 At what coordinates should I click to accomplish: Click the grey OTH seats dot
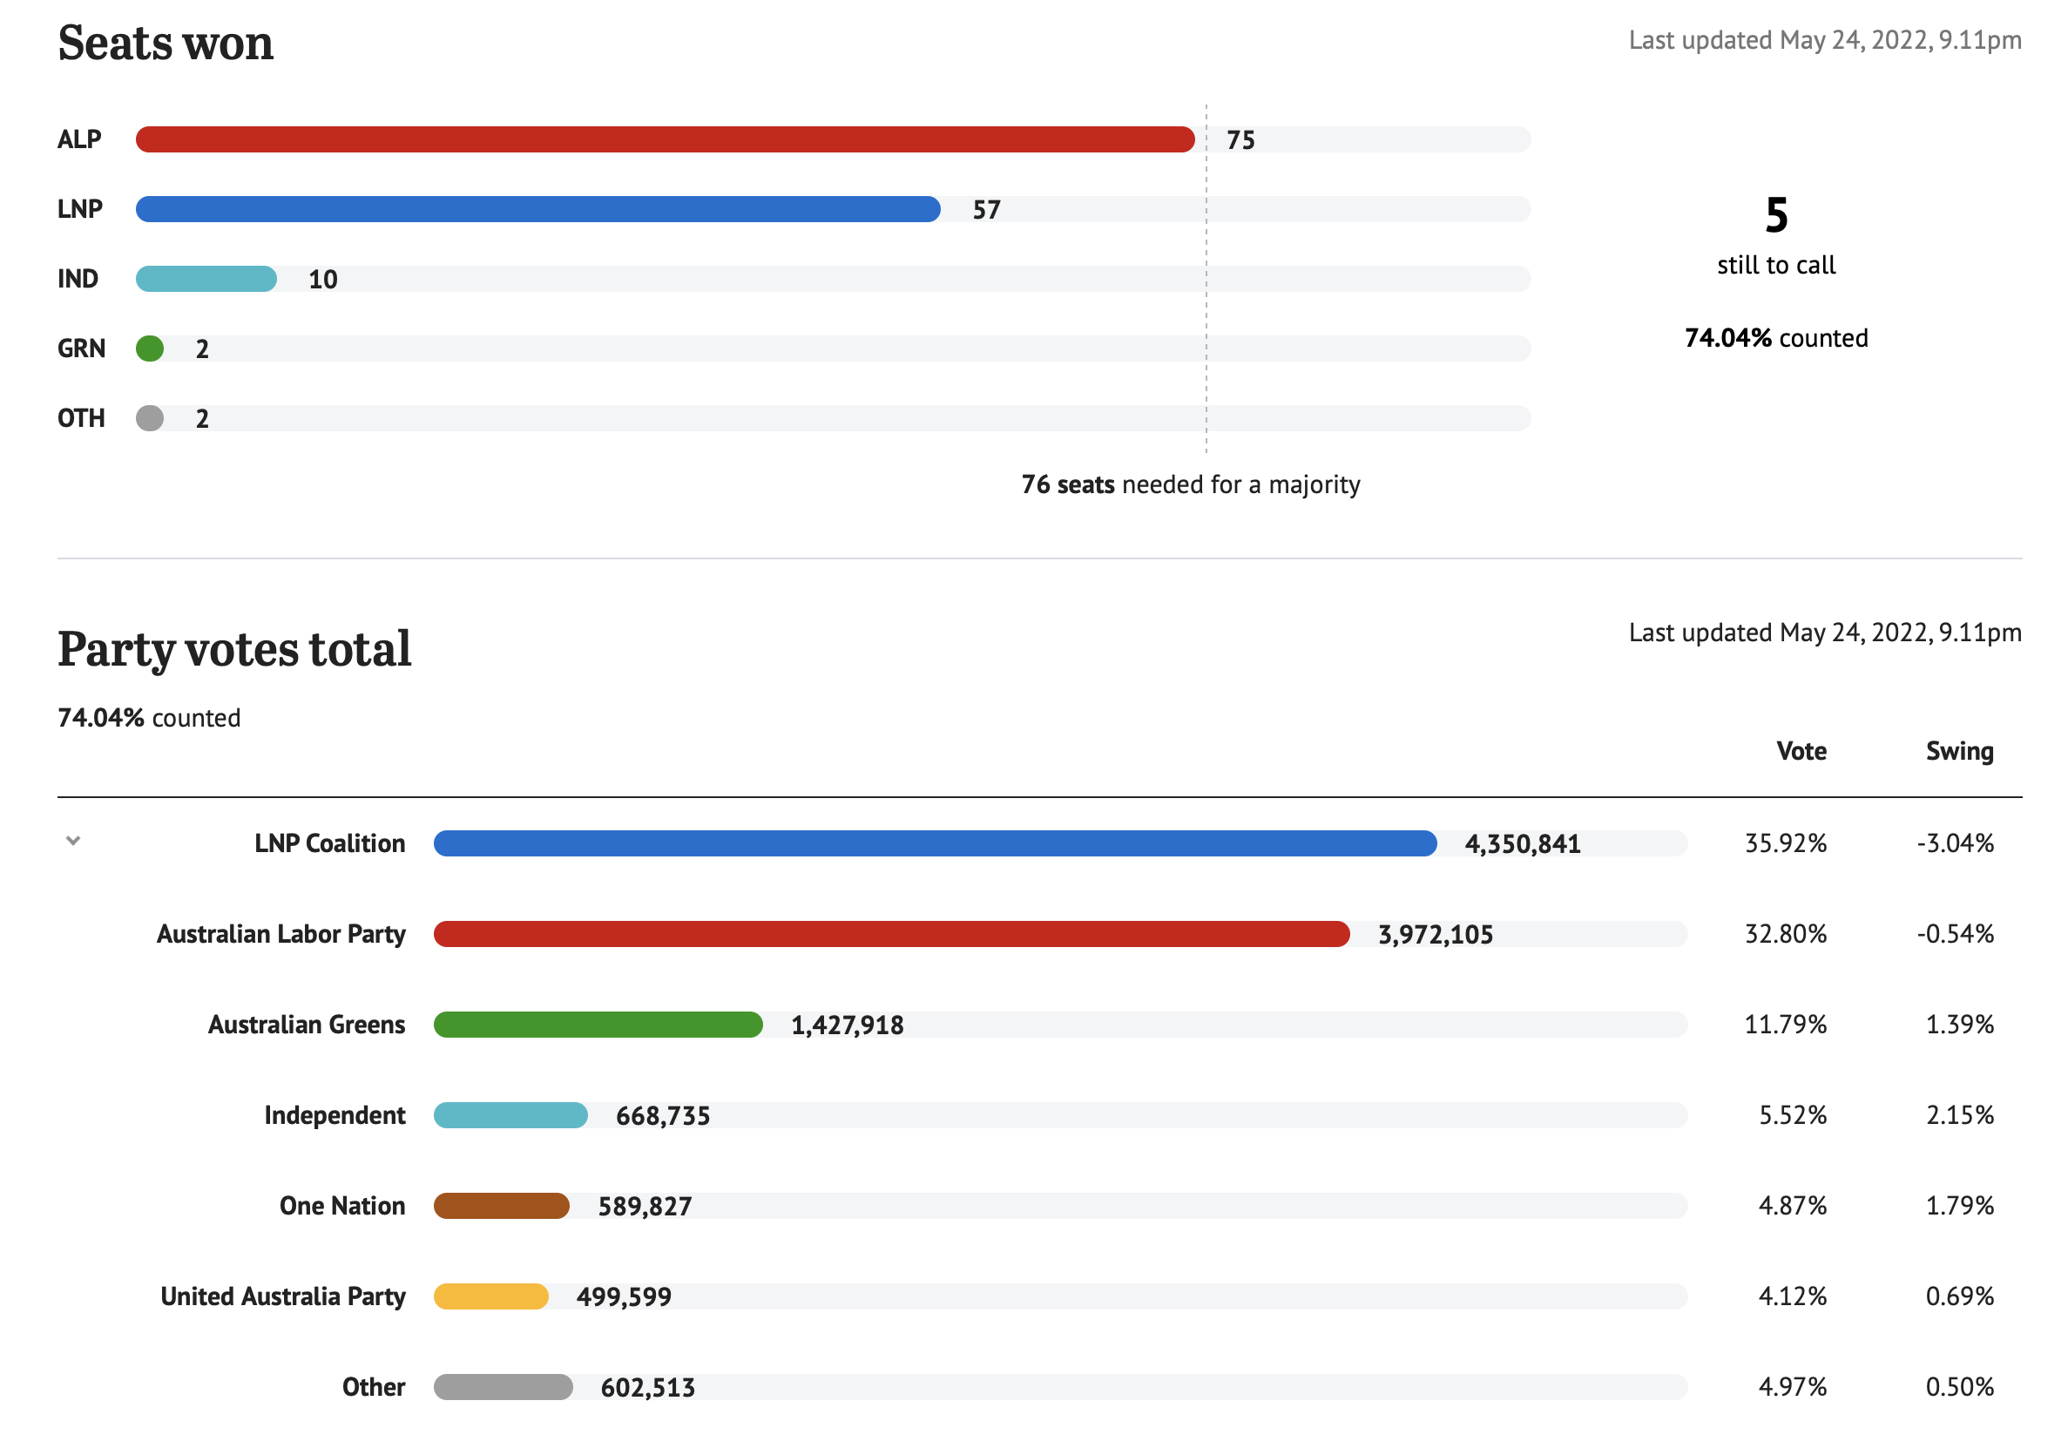tap(150, 418)
